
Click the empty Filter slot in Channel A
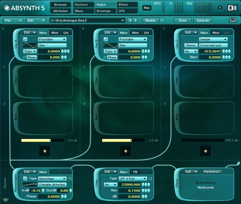[x=43, y=81]
